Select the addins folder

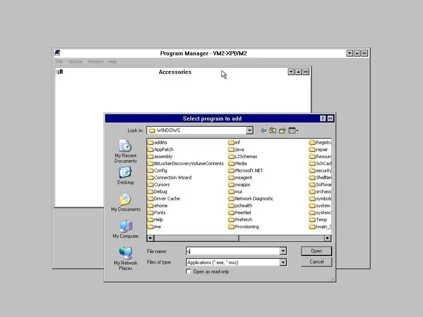click(157, 142)
